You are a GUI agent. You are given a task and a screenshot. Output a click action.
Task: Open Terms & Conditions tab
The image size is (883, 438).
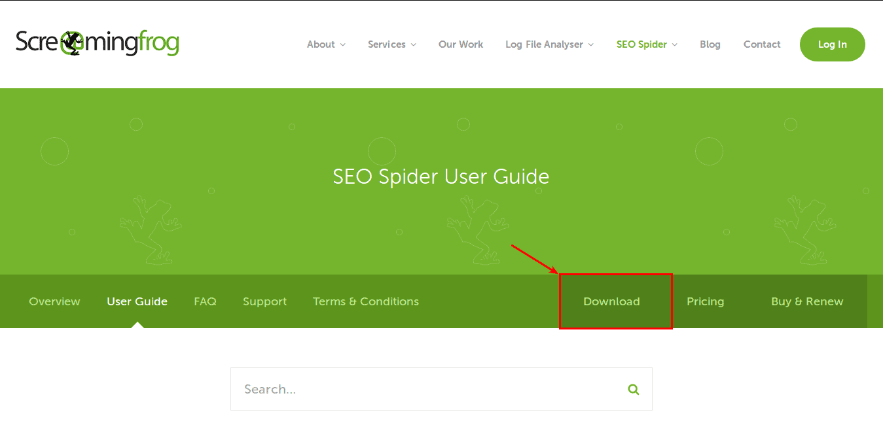[x=366, y=301]
